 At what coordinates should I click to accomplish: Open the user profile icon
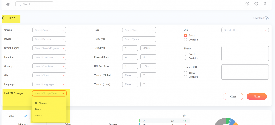pyautogui.click(x=265, y=4)
